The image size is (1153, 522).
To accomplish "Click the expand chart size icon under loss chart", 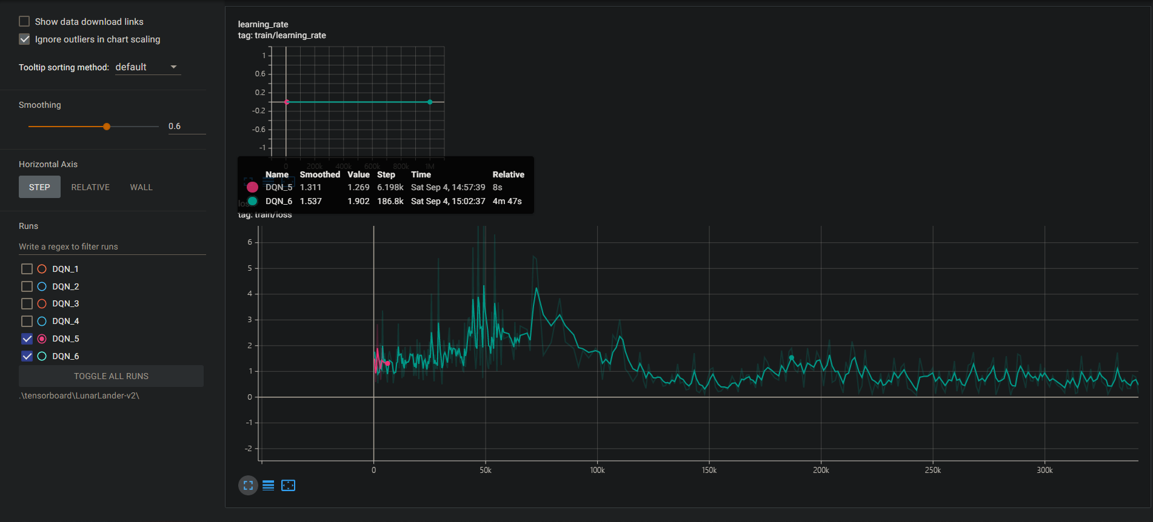I will coord(248,485).
